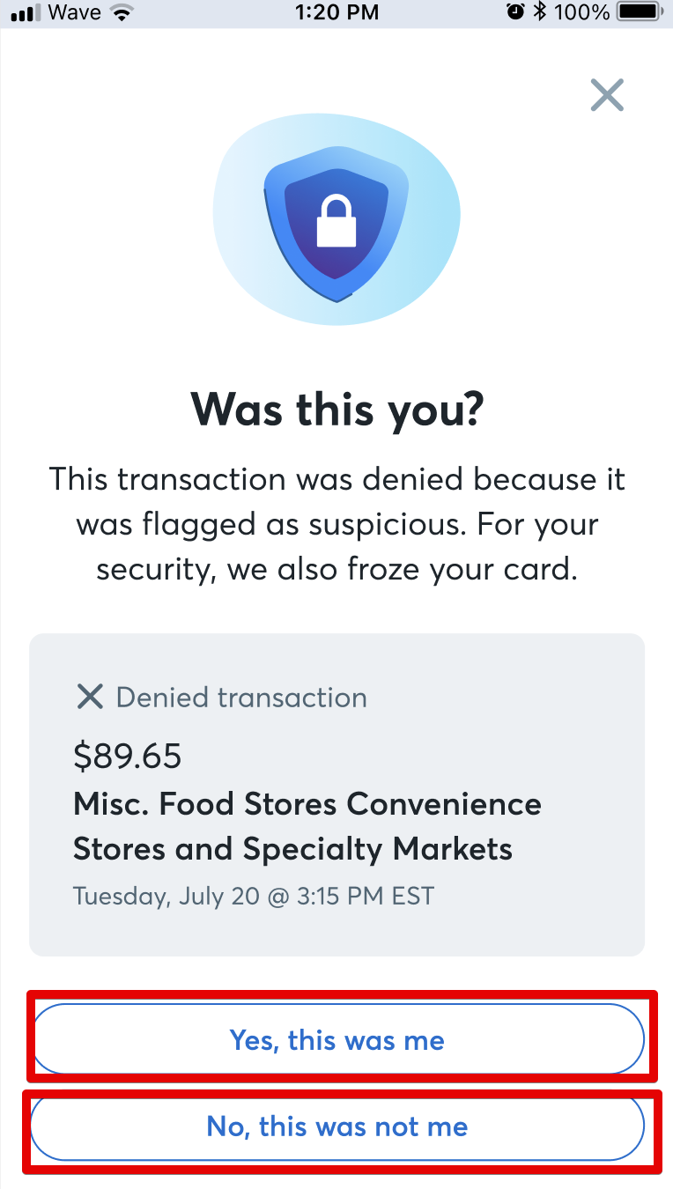Tap the Denied transaction label
Screen dimensions: 673x1189
point(241,698)
